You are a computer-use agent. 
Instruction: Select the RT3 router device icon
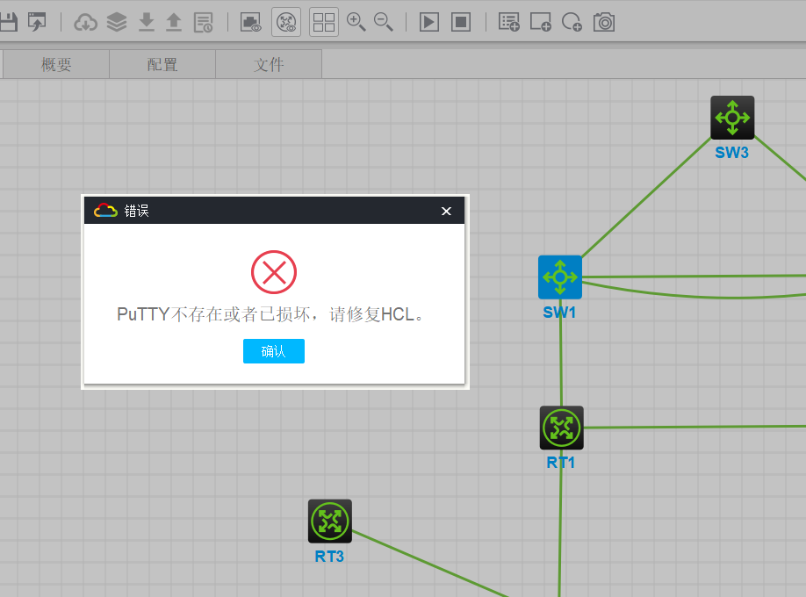coord(330,521)
